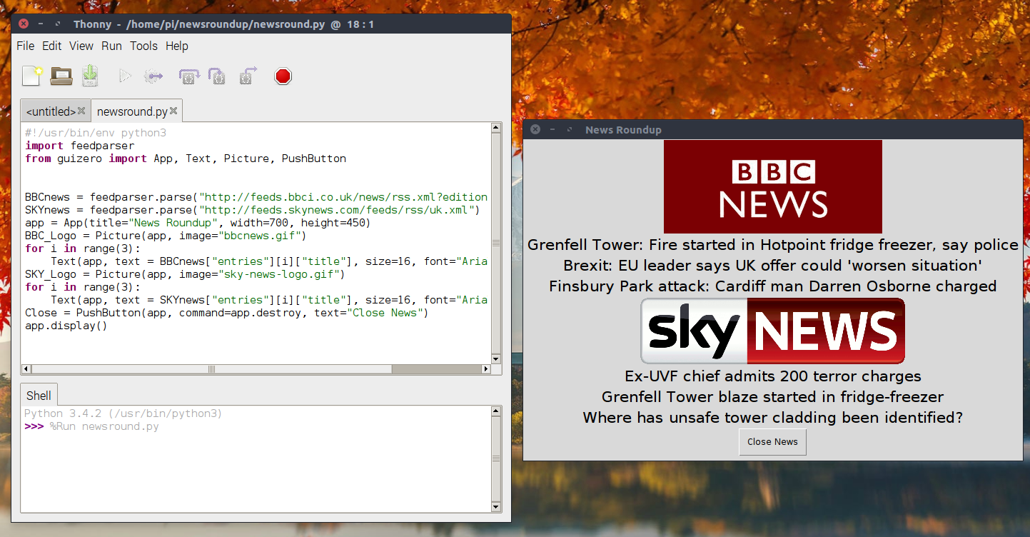
Task: Click the 'import feedparser' code line
Action: (79, 146)
